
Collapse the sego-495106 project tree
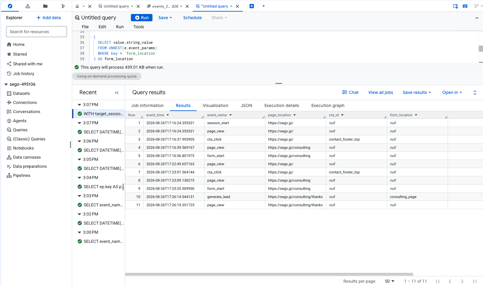pyautogui.click(x=6, y=84)
